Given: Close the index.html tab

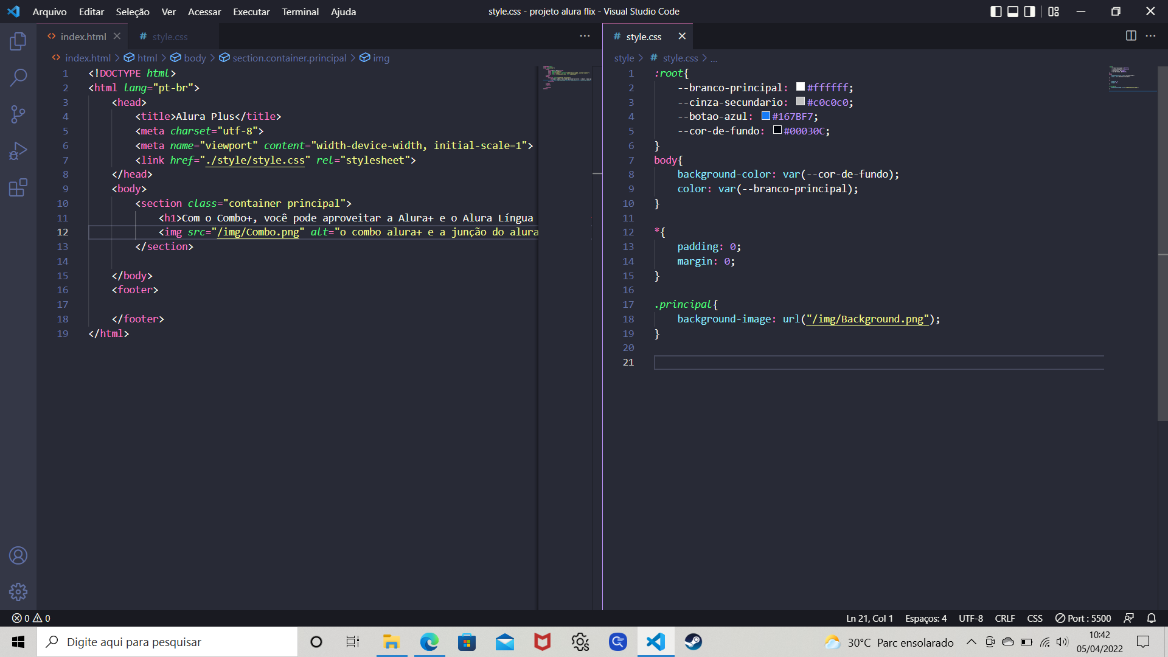Looking at the screenshot, I should 117,36.
